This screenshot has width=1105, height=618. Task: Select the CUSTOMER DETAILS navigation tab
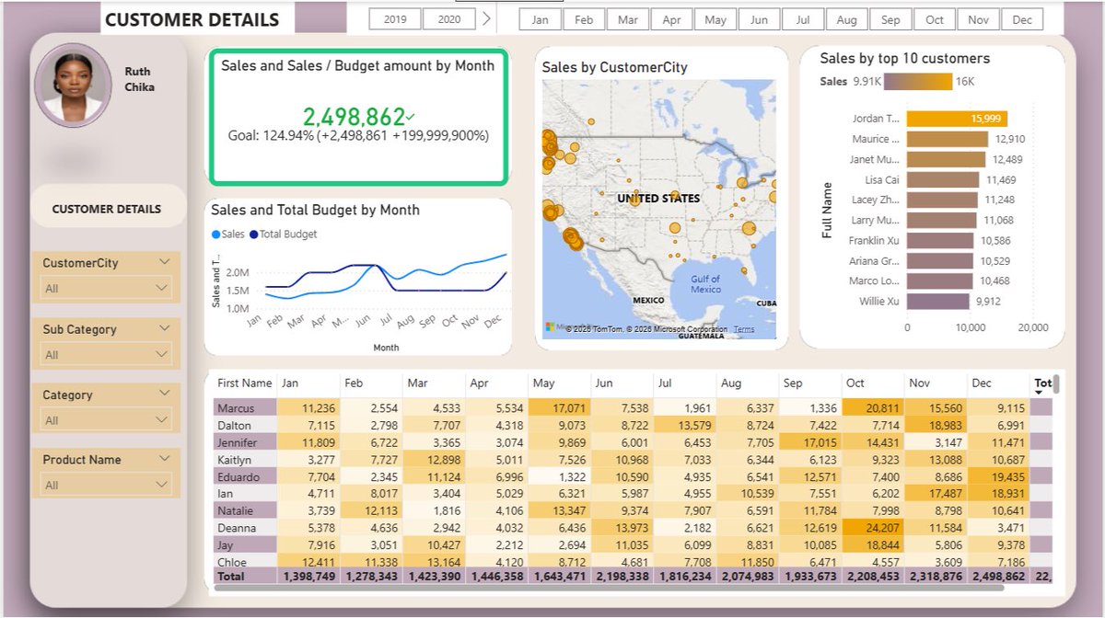(x=107, y=208)
